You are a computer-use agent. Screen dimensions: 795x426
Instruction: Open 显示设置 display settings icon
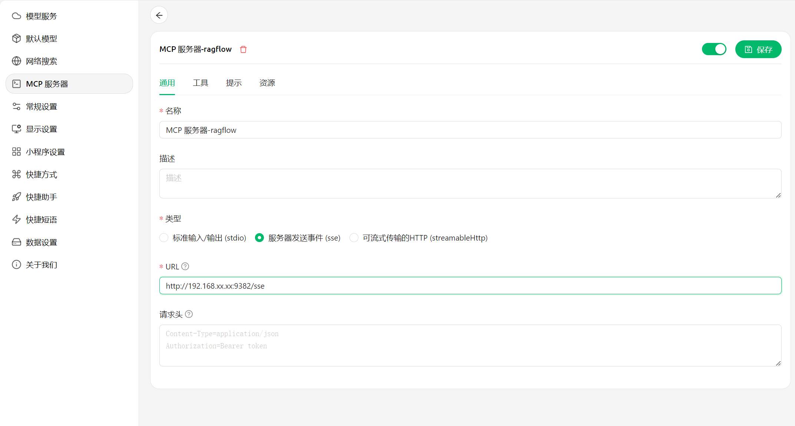[x=16, y=129]
